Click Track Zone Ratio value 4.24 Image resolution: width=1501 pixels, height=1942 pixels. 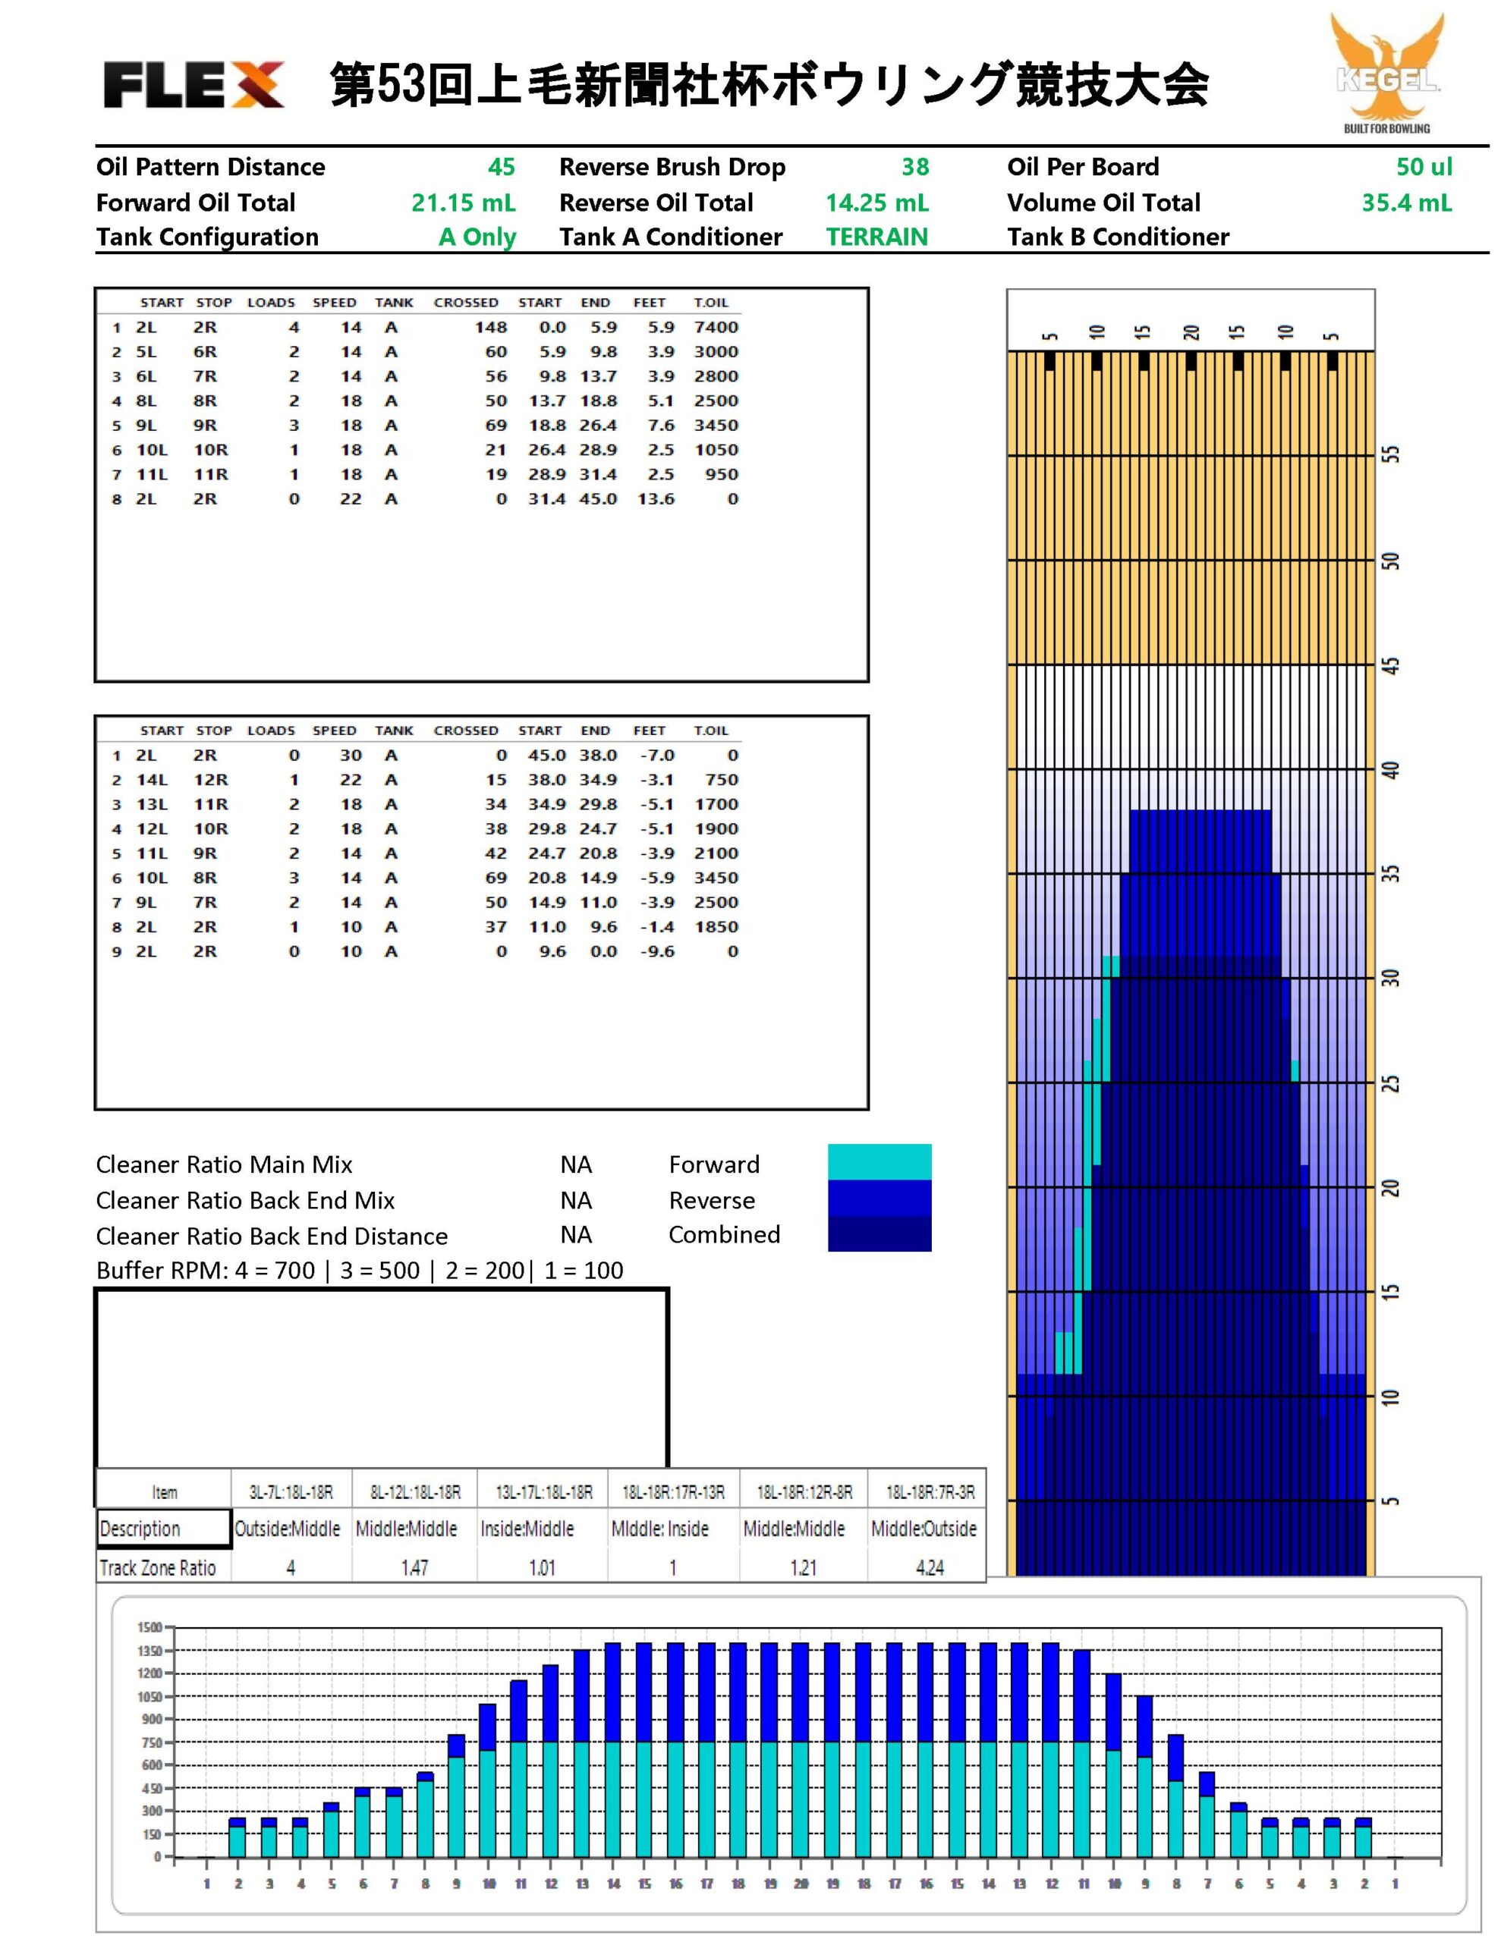click(x=930, y=1566)
